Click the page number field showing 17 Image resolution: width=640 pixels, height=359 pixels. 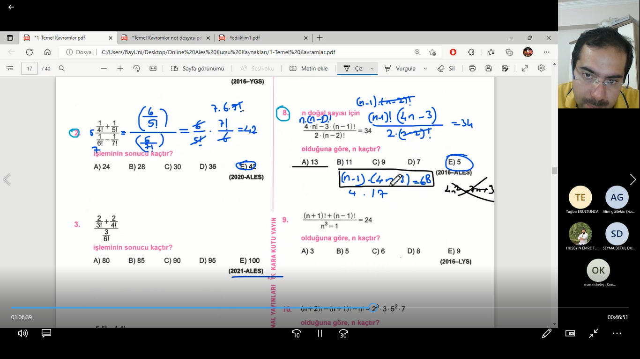30,68
